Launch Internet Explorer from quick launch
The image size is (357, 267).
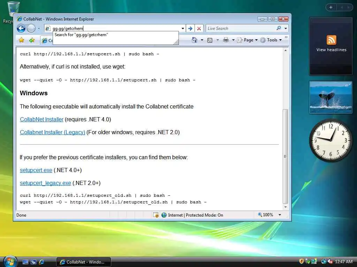[x=41, y=262]
